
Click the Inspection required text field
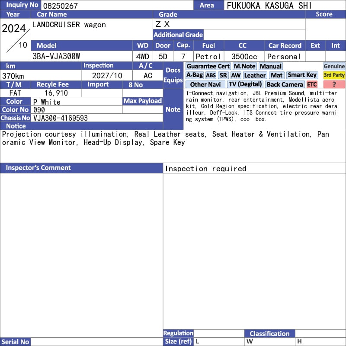pos(254,169)
